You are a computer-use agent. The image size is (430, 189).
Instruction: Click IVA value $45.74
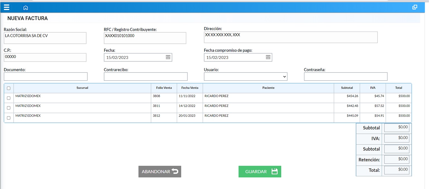pos(379,96)
